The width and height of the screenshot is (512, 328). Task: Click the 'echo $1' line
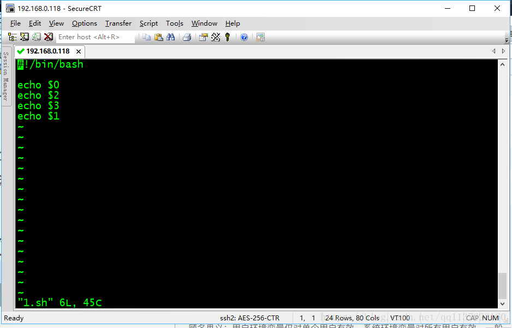[38, 116]
